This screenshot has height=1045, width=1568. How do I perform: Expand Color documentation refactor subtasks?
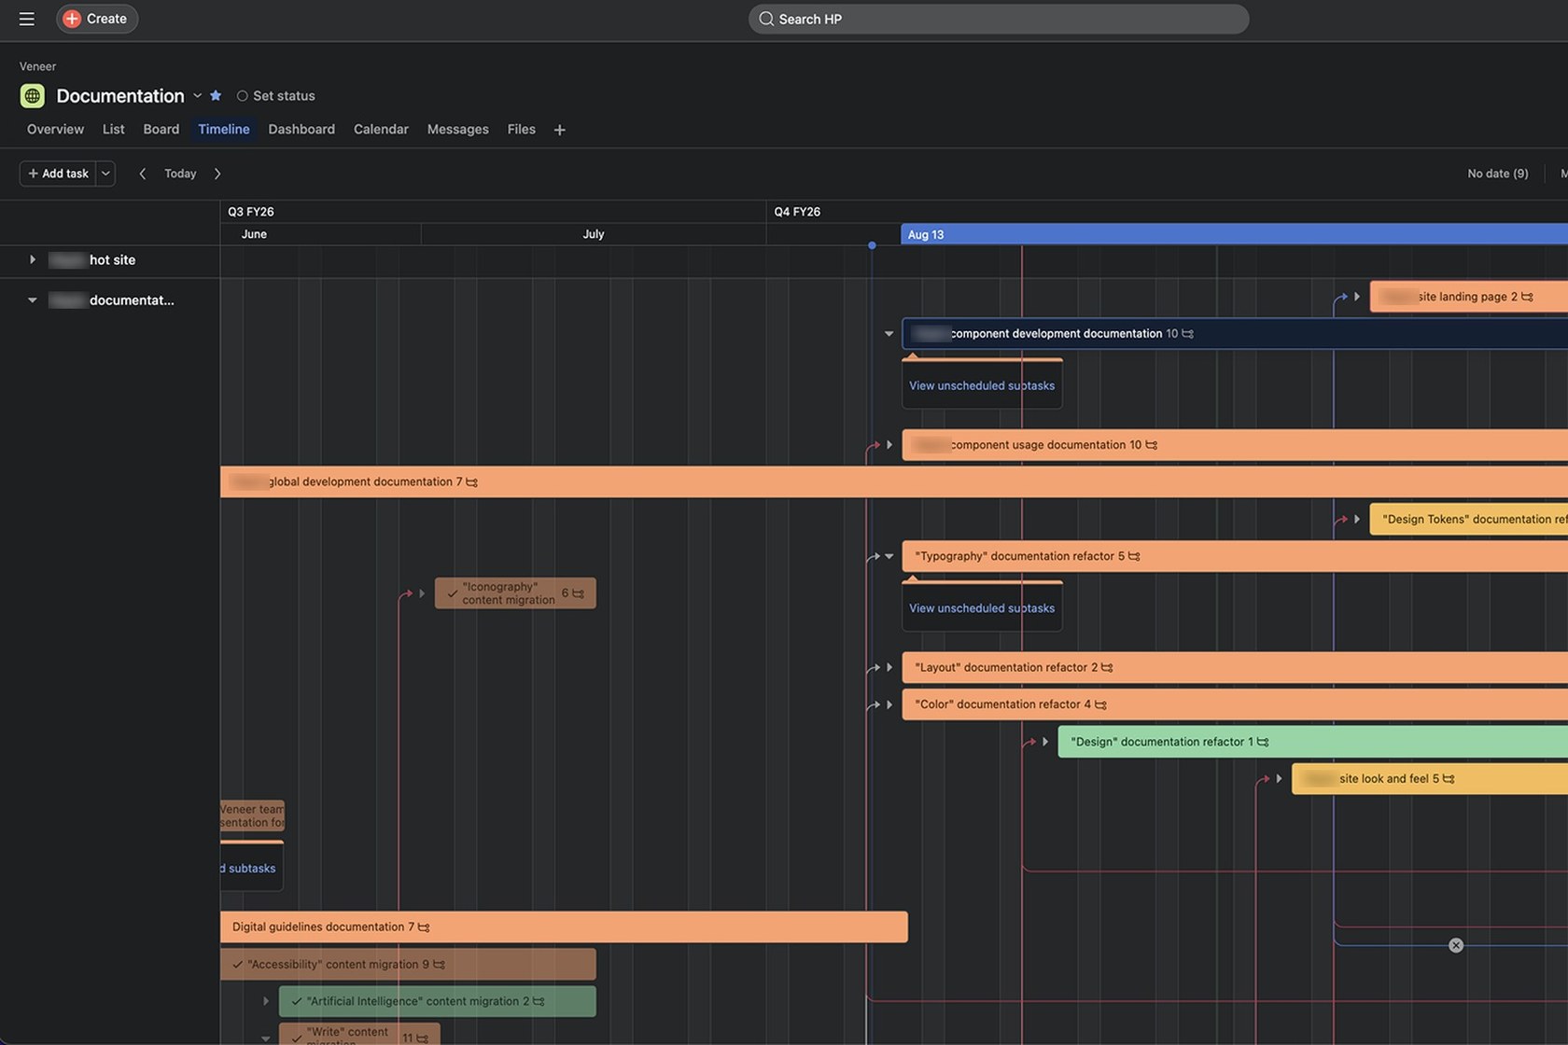(x=889, y=704)
